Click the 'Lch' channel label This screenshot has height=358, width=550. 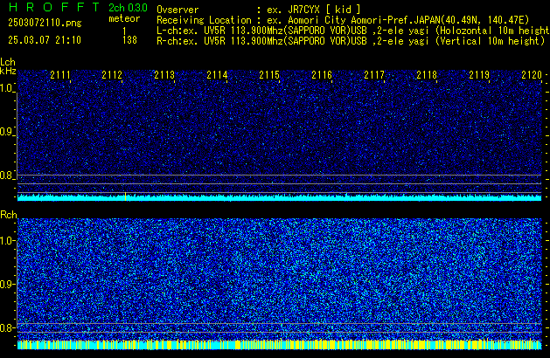(8, 62)
